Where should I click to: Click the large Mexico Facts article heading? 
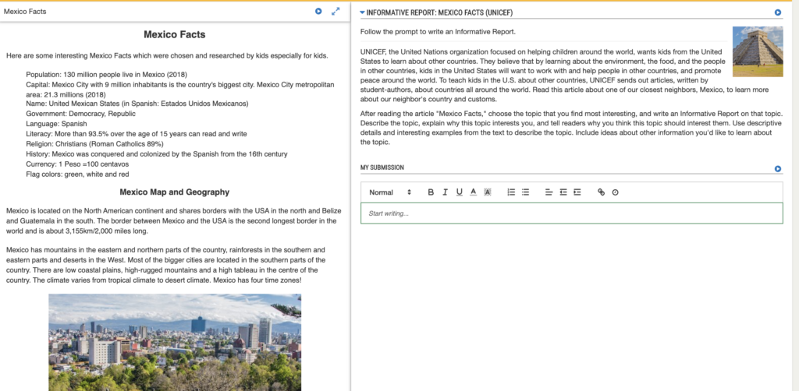[175, 34]
